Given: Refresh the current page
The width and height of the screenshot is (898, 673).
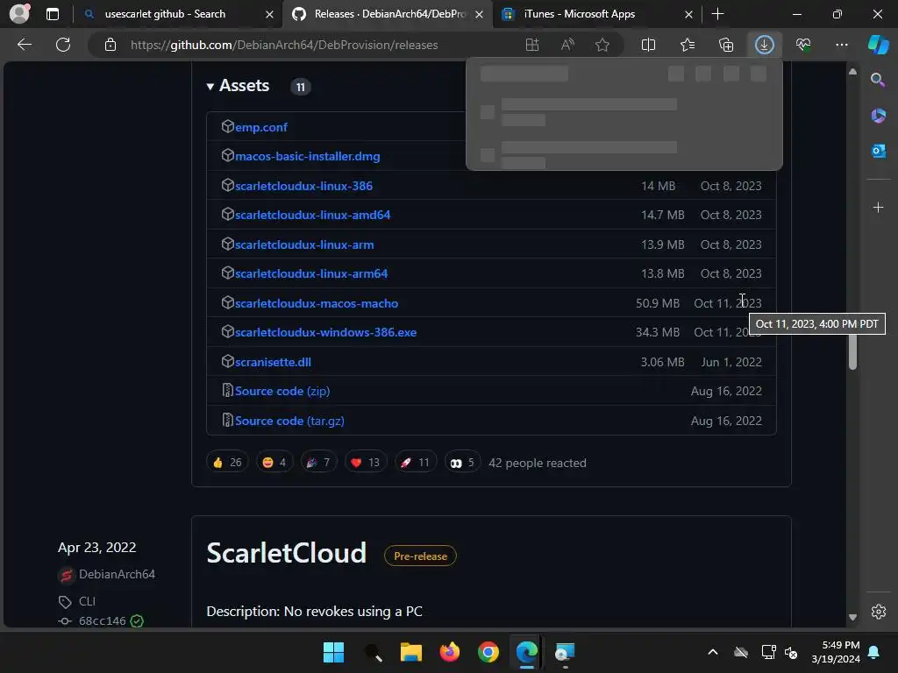Looking at the screenshot, I should coord(63,45).
